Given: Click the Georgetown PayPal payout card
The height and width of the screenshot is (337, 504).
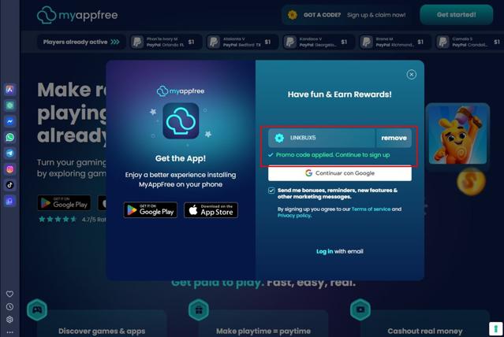Looking at the screenshot, I should click(x=318, y=42).
